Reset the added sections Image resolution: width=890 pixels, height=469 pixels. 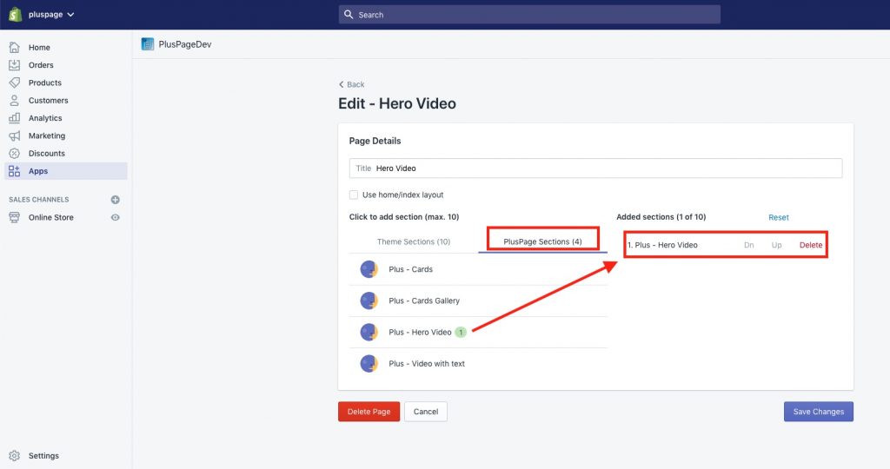click(779, 217)
